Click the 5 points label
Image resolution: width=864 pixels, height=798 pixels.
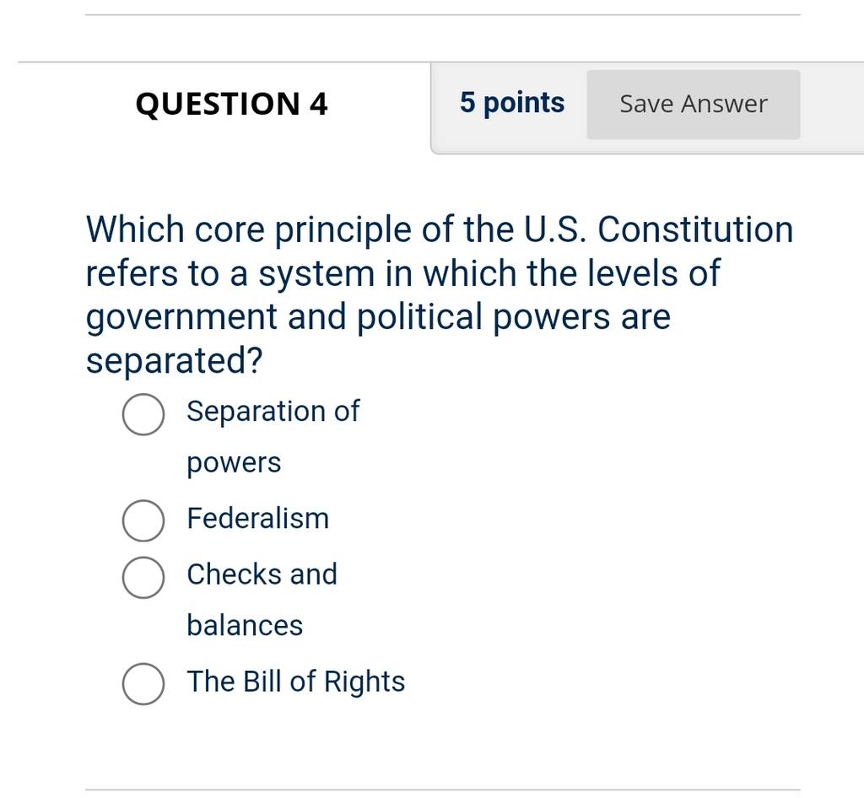coord(512,103)
